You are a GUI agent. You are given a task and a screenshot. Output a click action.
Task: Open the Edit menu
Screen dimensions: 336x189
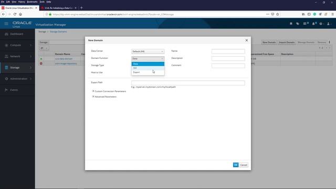click(8, 2)
